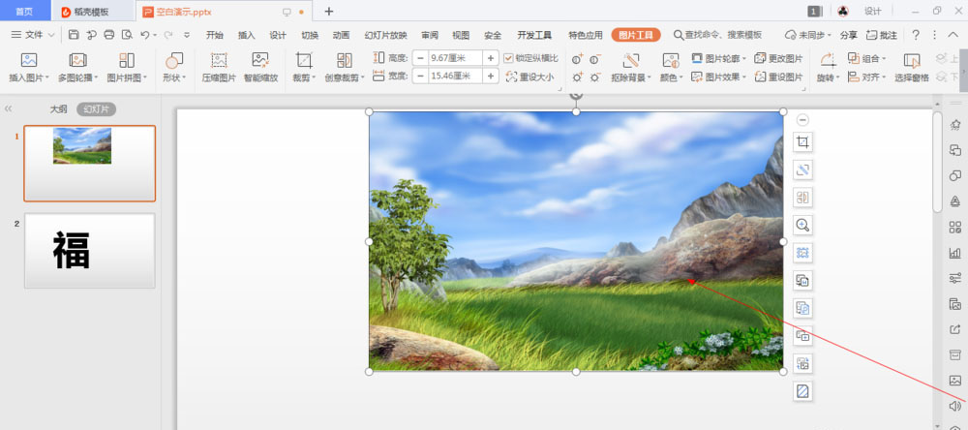
Task: Click the share export icon in right sidebar
Action: pyautogui.click(x=955, y=329)
